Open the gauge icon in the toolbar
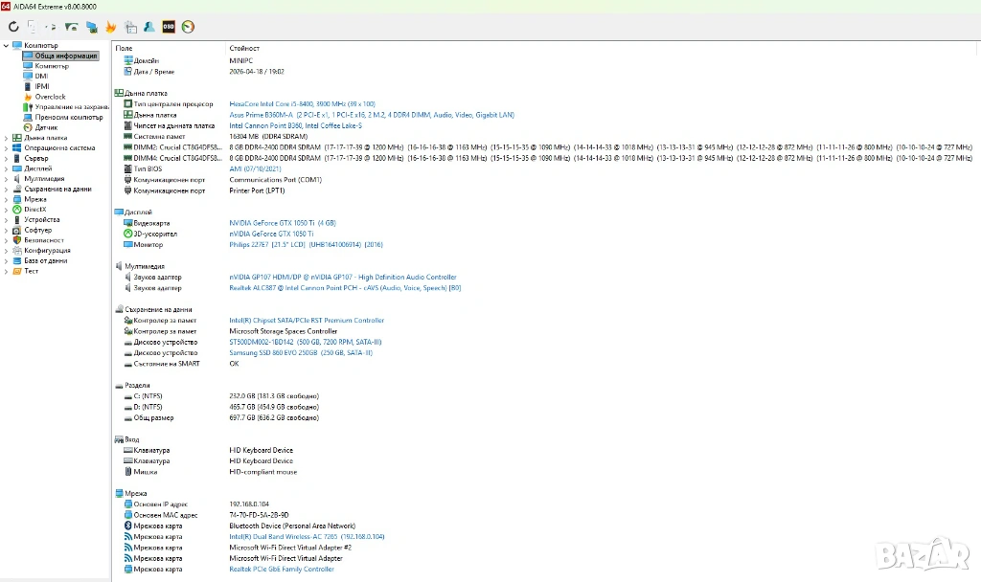 (188, 27)
